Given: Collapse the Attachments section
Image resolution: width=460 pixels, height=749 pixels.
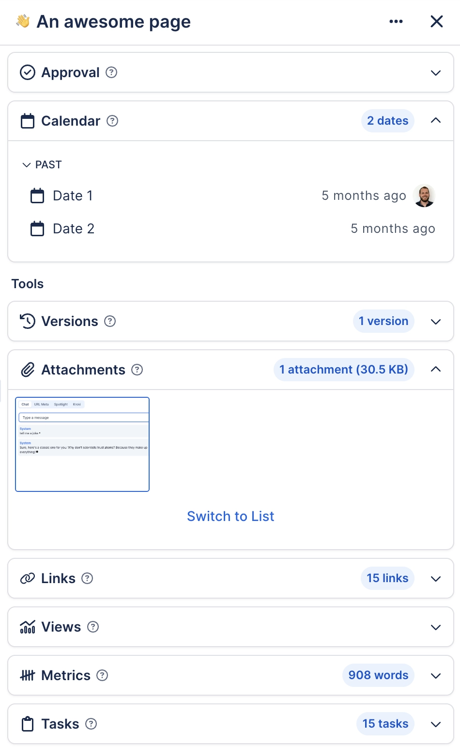Looking at the screenshot, I should point(435,370).
